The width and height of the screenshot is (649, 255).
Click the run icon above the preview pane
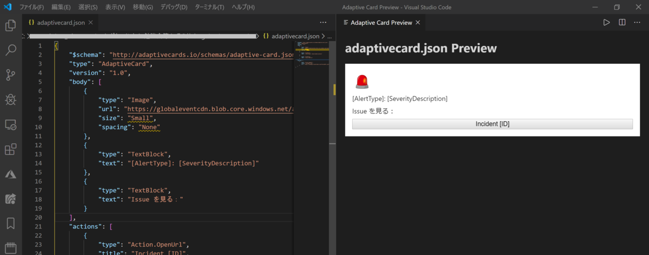607,22
